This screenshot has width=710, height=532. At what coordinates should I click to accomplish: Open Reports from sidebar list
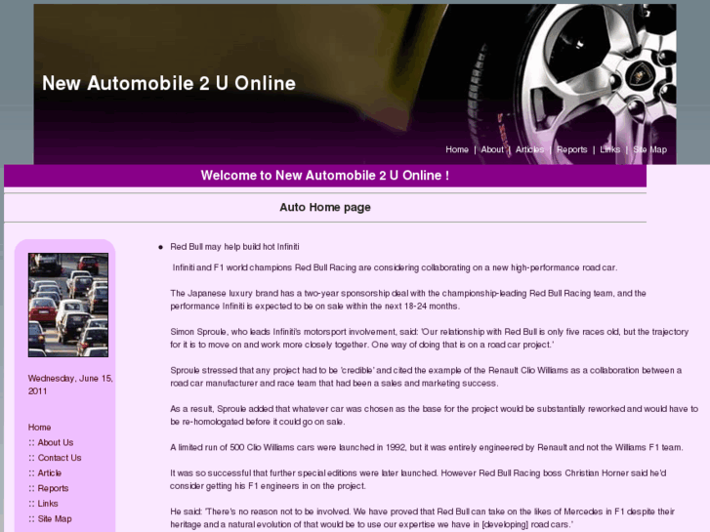click(x=53, y=488)
